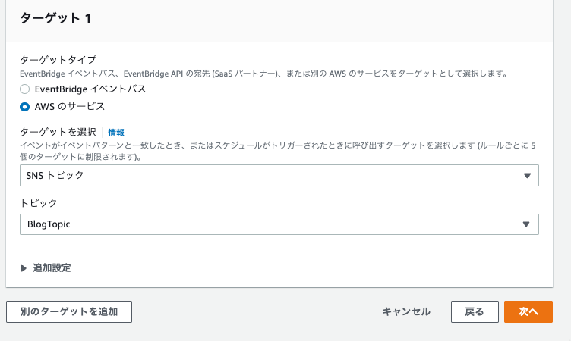Open the BlogTopic topic dropdown
Screen dimensions: 571x341
(x=279, y=224)
